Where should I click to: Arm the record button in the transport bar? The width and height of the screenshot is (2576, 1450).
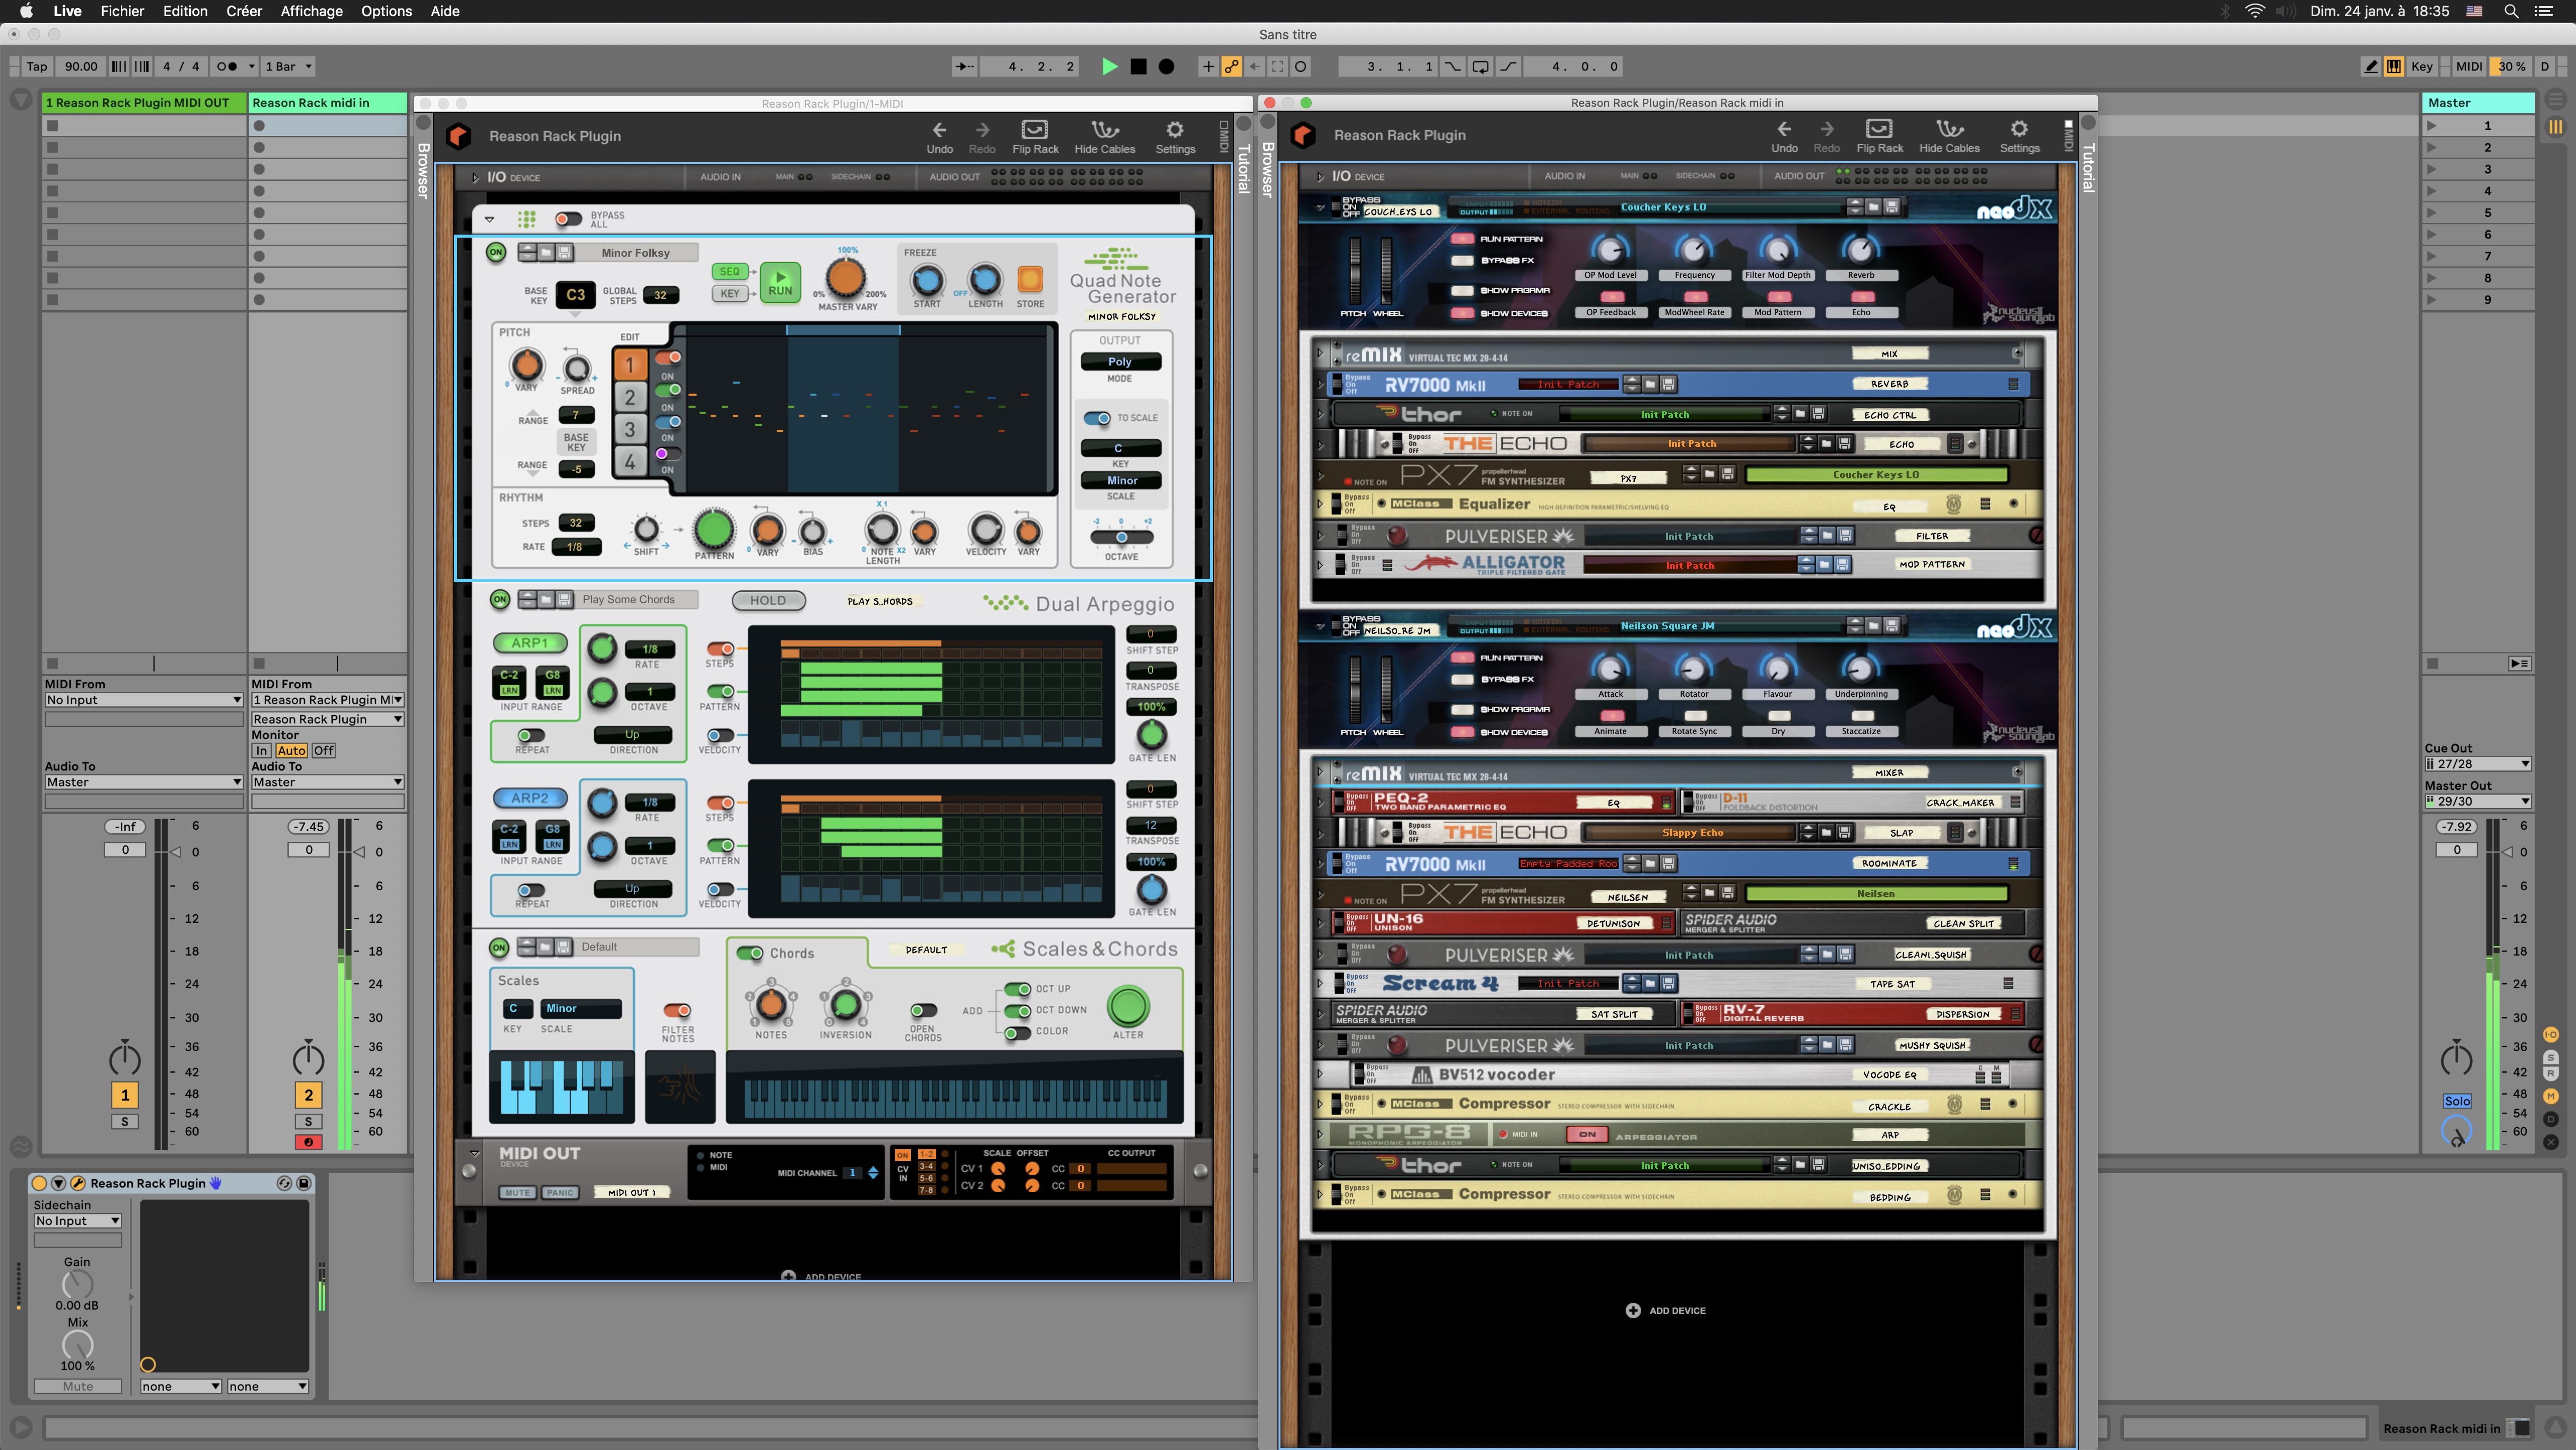1166,66
